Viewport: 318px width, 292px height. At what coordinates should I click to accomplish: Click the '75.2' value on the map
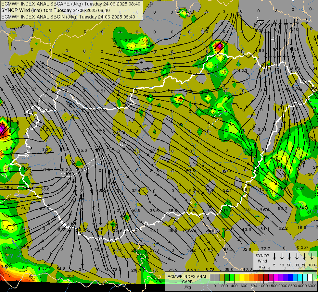pyautogui.click(x=64, y=169)
